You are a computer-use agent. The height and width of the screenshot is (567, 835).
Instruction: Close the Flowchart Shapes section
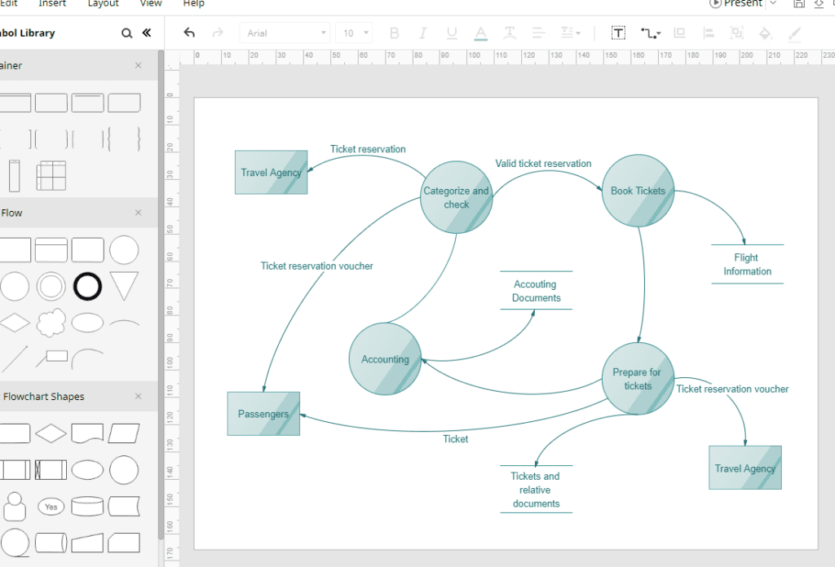coord(139,396)
